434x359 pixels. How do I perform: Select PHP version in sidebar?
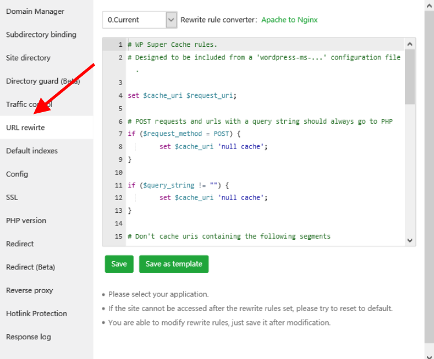[26, 221]
